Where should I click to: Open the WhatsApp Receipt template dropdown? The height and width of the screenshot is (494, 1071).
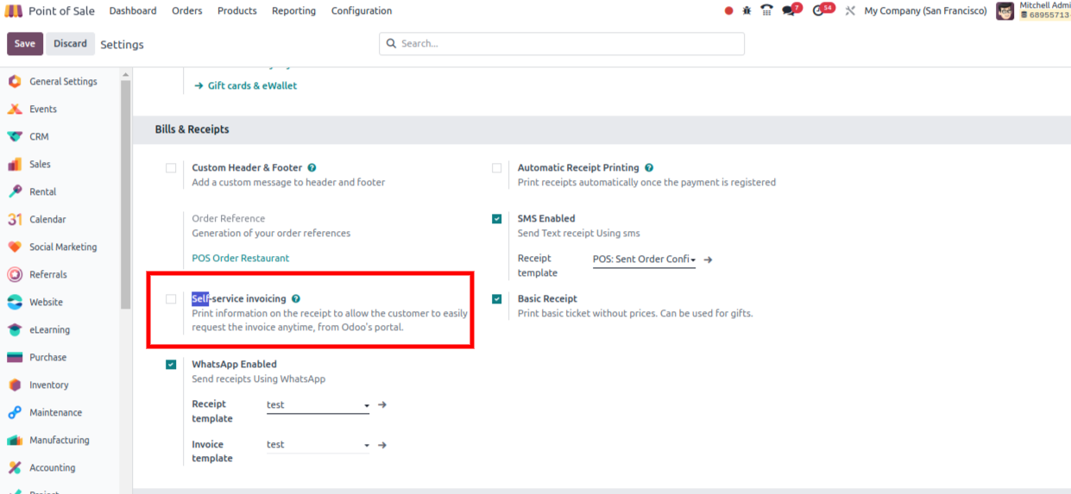coord(318,405)
